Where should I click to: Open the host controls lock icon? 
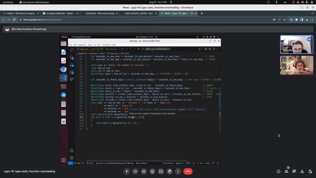pos(310,172)
